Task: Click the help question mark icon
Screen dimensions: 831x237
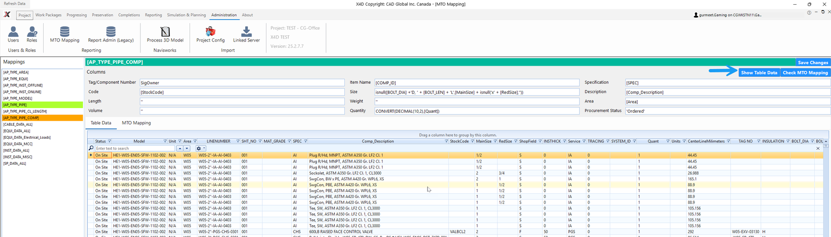Action: [x=809, y=12]
